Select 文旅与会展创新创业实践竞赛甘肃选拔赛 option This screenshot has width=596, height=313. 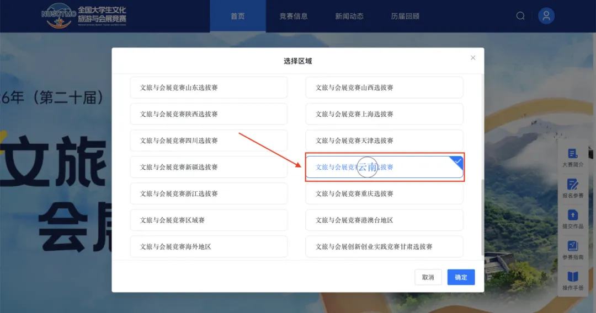click(x=384, y=247)
